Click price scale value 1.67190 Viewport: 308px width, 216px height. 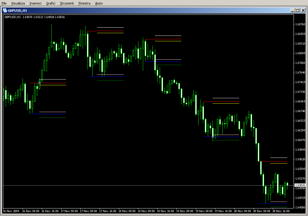coord(300,92)
